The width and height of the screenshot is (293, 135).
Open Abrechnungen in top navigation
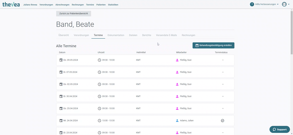pyautogui.click(x=62, y=5)
